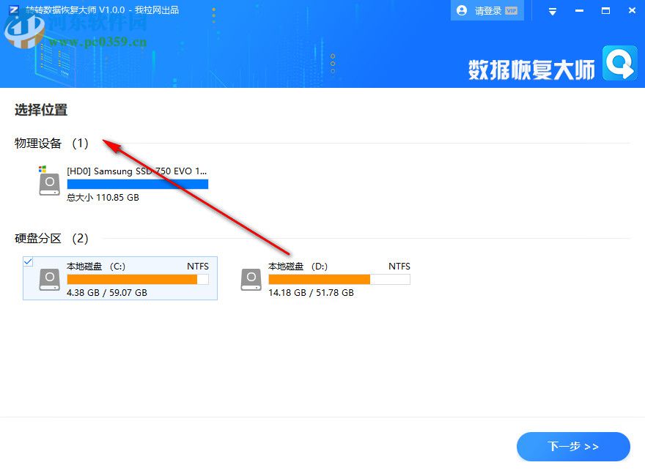
Task: Expand the 物理设备 section
Action: click(x=38, y=144)
